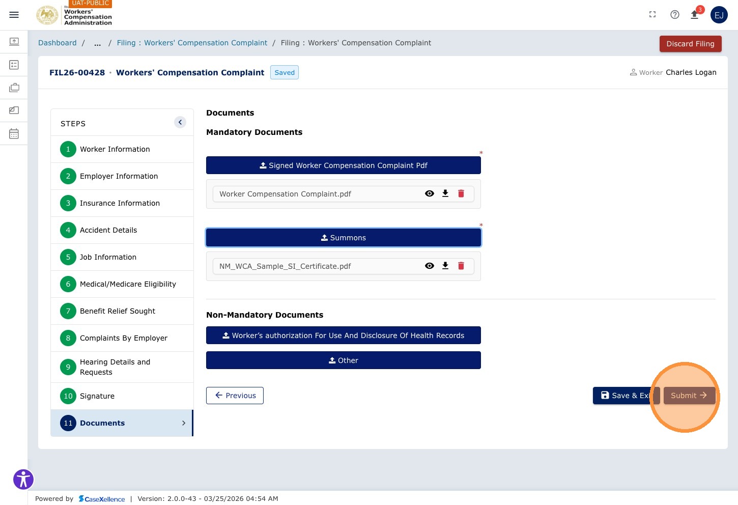Go to step 2 Employer Information
The image size is (738, 505).
click(x=122, y=176)
